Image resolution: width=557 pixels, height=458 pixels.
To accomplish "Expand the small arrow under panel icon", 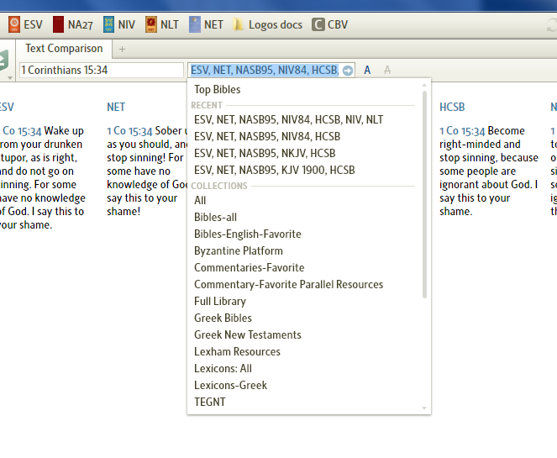I will (x=10, y=78).
